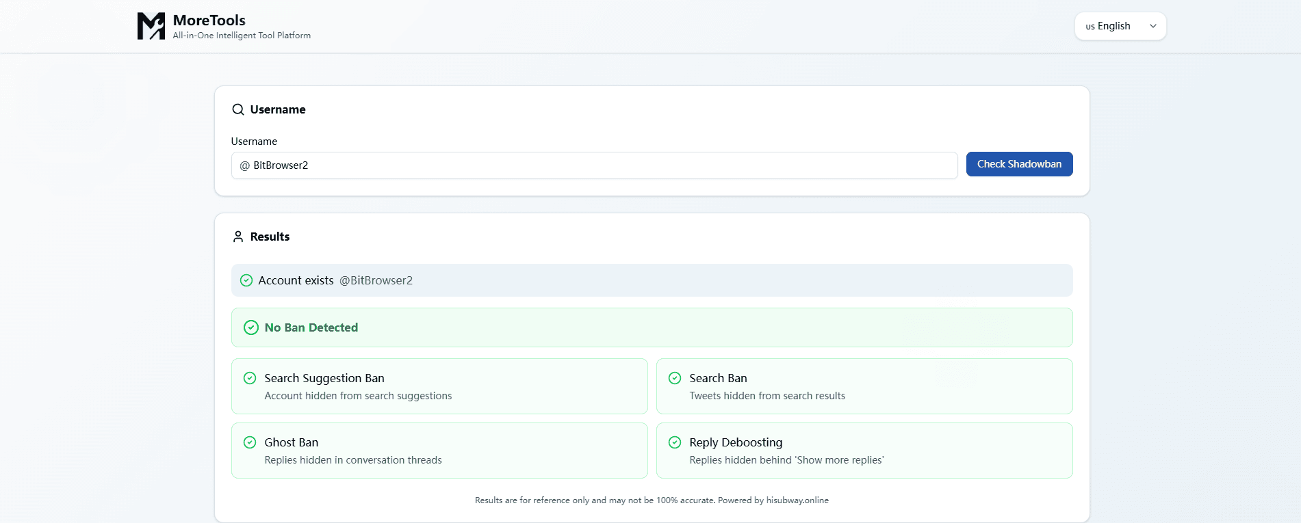Click the green check icon next to Account exists
Screen dimensions: 1301x523
246,280
